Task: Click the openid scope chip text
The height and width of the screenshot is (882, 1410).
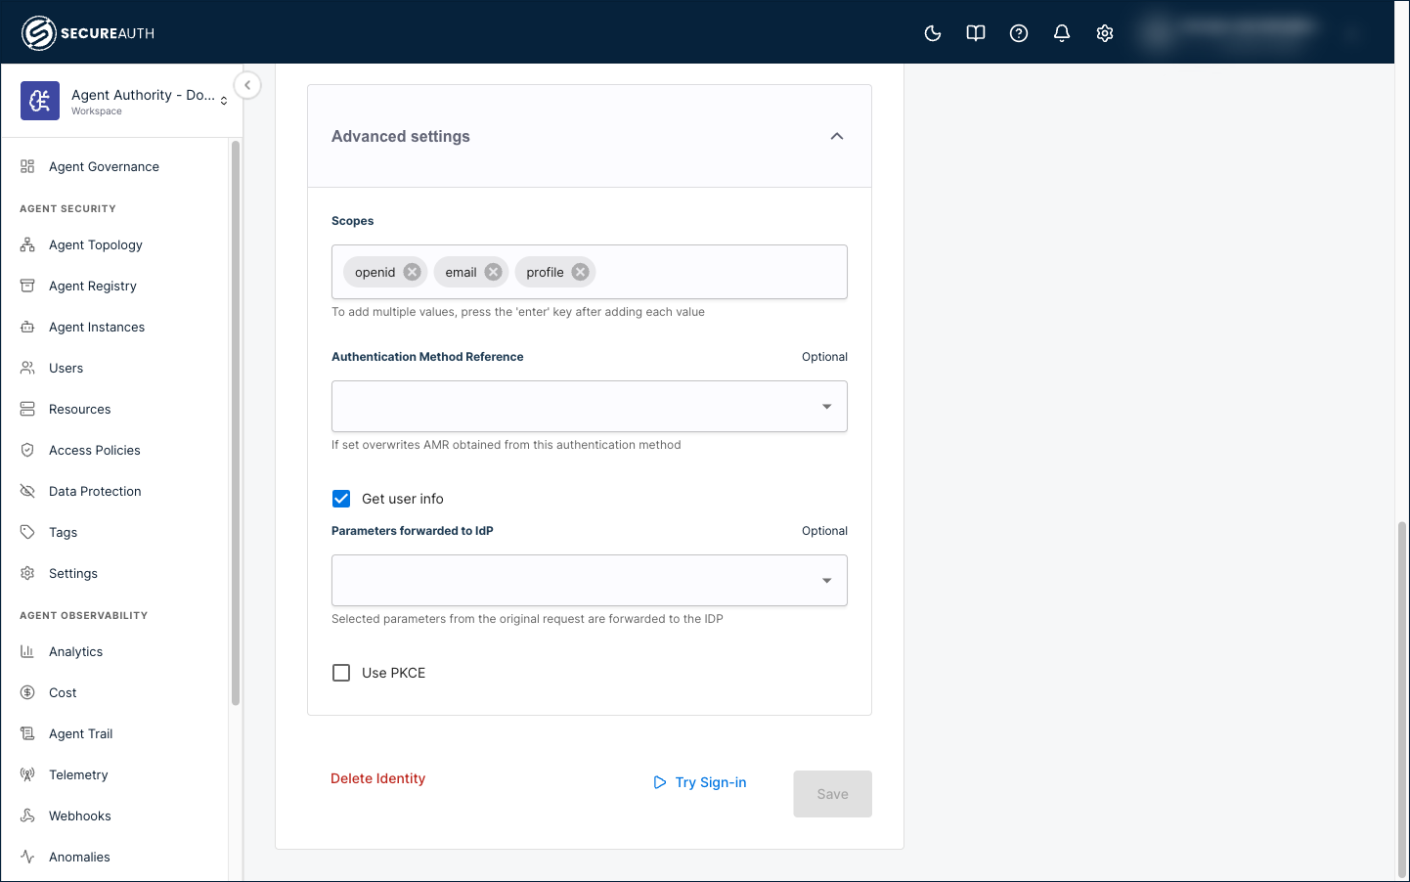Action: click(x=375, y=272)
